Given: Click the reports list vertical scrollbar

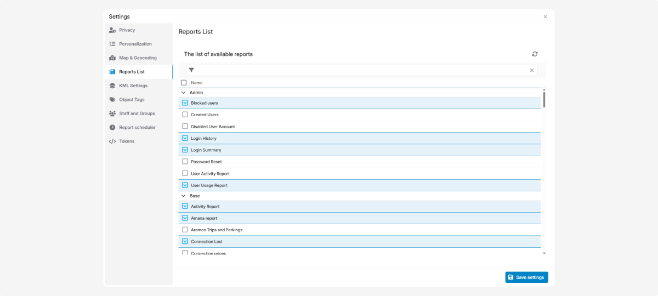Looking at the screenshot, I should [544, 100].
